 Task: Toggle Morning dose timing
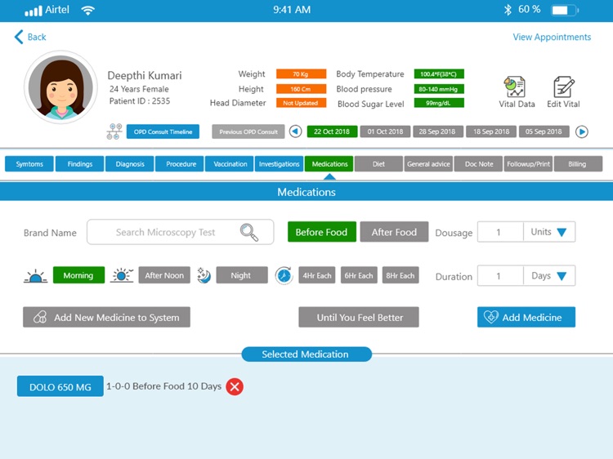78,275
